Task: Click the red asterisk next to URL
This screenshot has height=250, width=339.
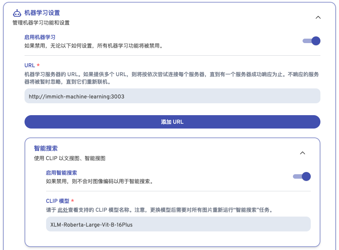Action: coord(38,65)
